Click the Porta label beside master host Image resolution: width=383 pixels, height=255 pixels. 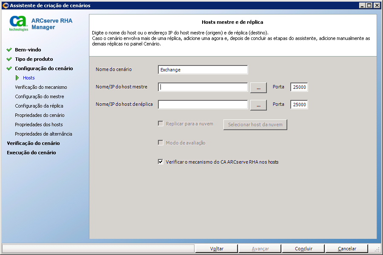[278, 87]
